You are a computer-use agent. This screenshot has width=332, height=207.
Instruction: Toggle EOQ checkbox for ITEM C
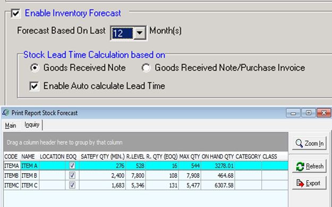pyautogui.click(x=72, y=185)
